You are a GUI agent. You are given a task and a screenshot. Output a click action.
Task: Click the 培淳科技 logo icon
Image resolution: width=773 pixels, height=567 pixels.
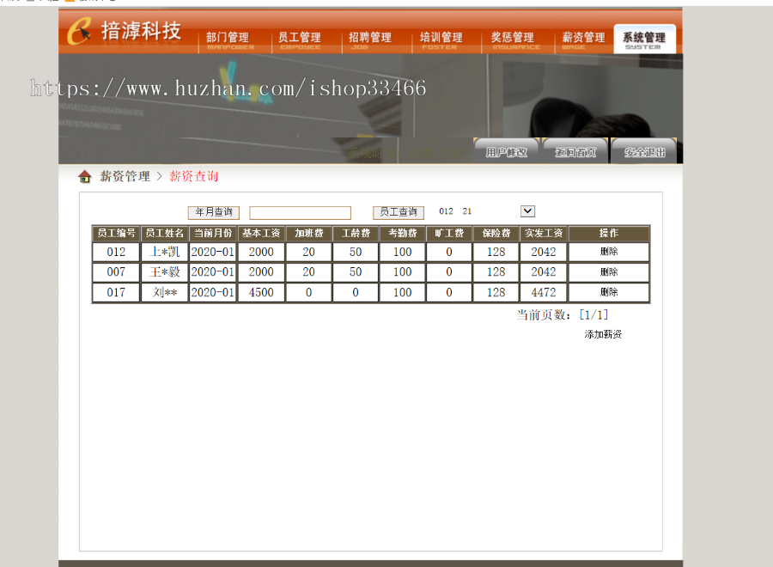[79, 31]
